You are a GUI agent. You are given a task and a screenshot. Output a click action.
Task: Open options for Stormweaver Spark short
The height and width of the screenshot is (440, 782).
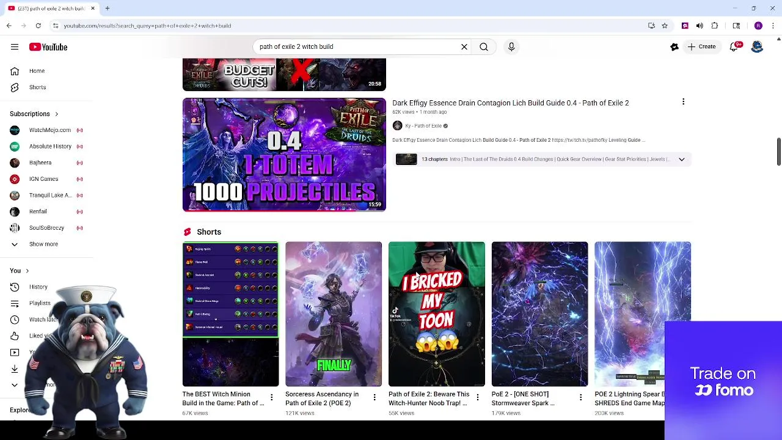[x=580, y=398]
